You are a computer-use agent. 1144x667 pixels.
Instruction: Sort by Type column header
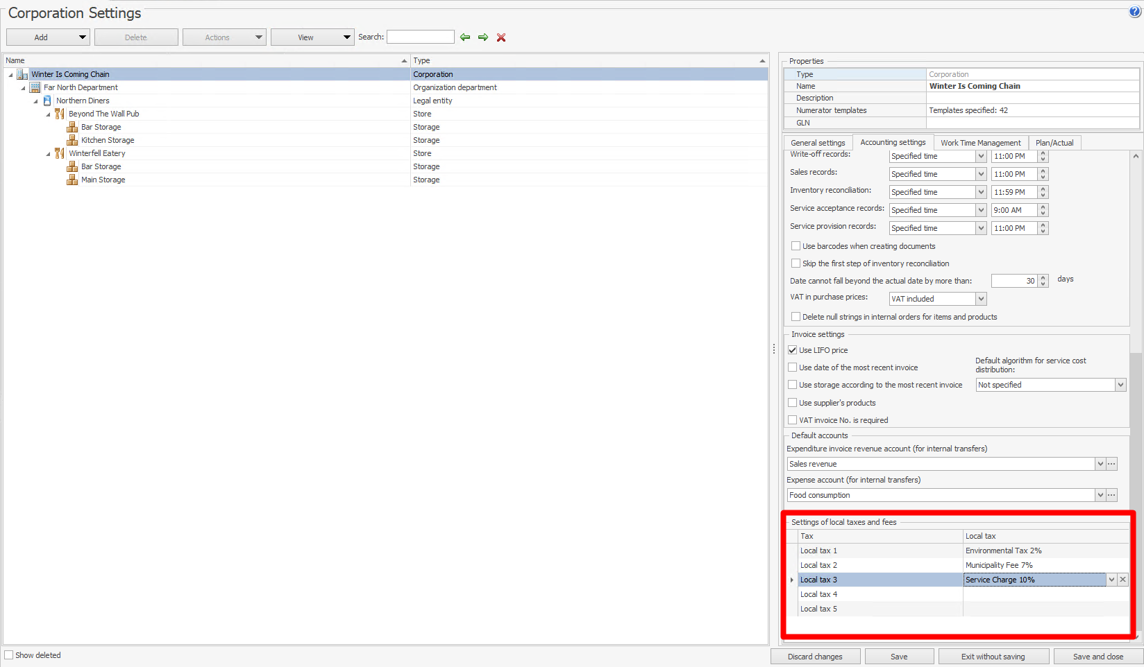click(589, 60)
